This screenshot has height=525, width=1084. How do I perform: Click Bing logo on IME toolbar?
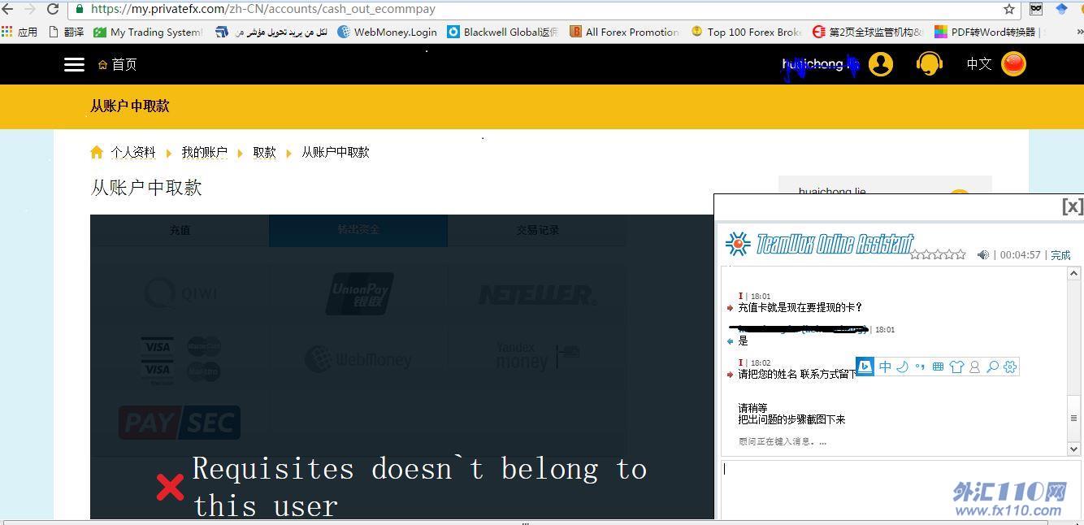(x=865, y=367)
